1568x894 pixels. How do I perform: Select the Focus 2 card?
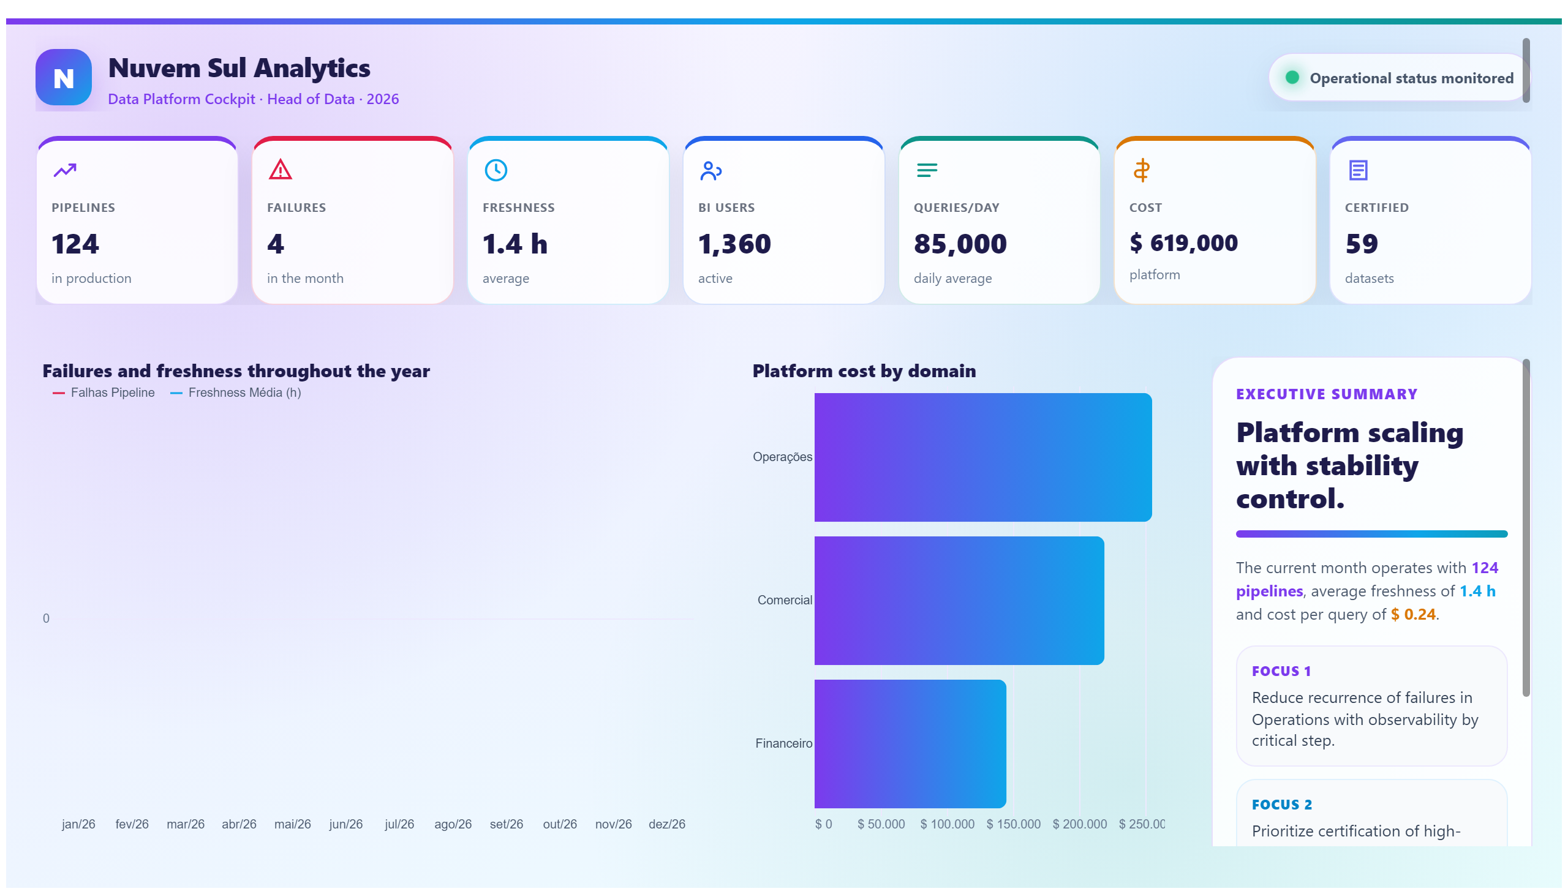point(1371,814)
